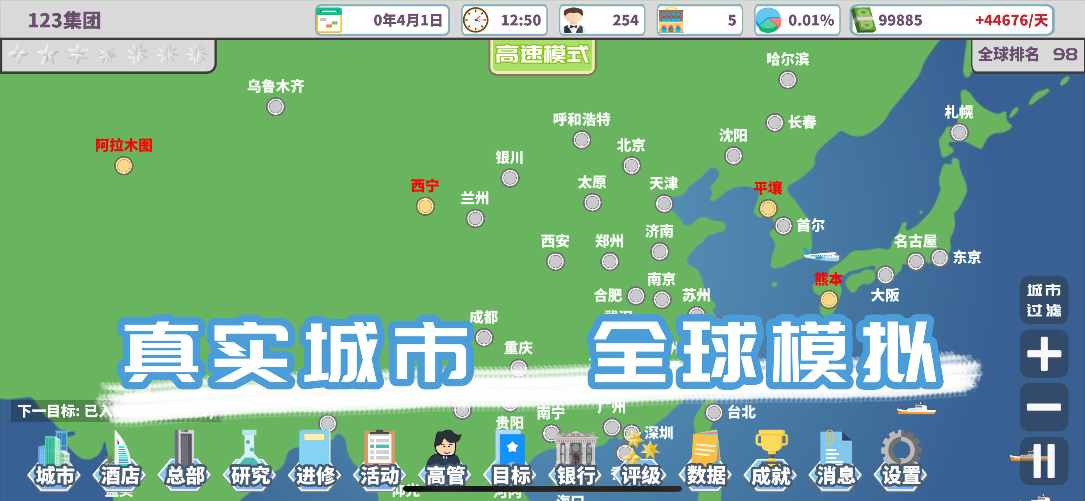1085x501 pixels.
Task: Open the 研究 (Research) flask icon
Action: pos(249,461)
